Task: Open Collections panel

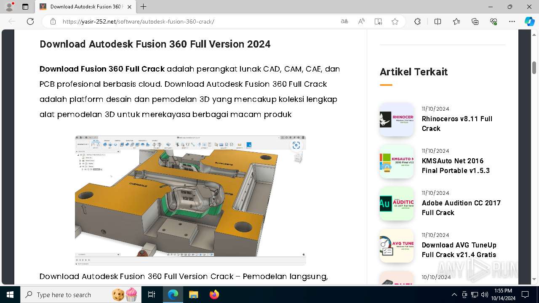Action: coord(475,21)
